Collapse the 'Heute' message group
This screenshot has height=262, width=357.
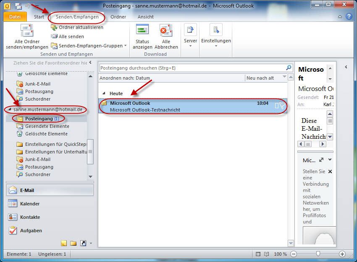(104, 93)
